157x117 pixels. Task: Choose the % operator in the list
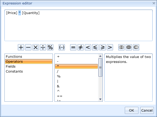[x=76, y=76]
